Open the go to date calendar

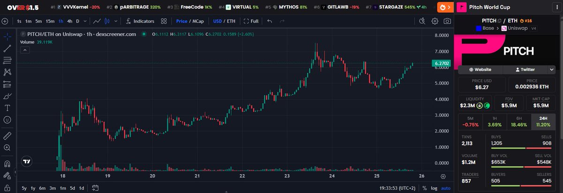click(95, 188)
